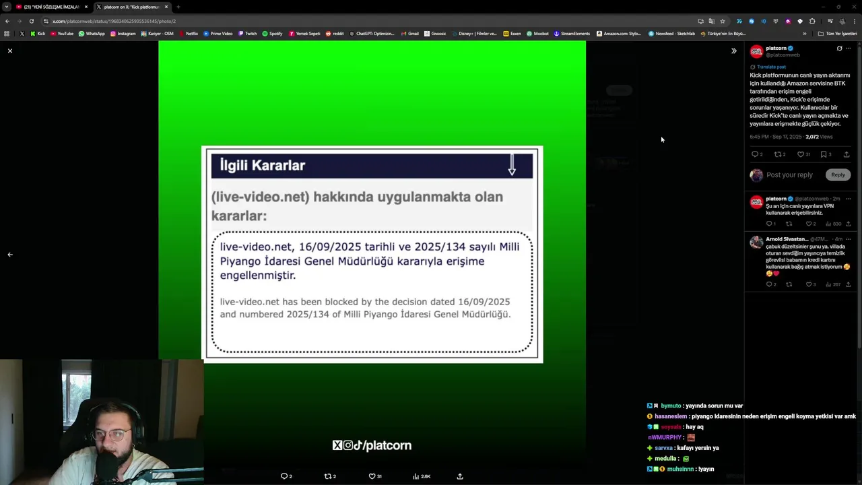Open a new browser tab
862x485 pixels.
click(x=178, y=7)
